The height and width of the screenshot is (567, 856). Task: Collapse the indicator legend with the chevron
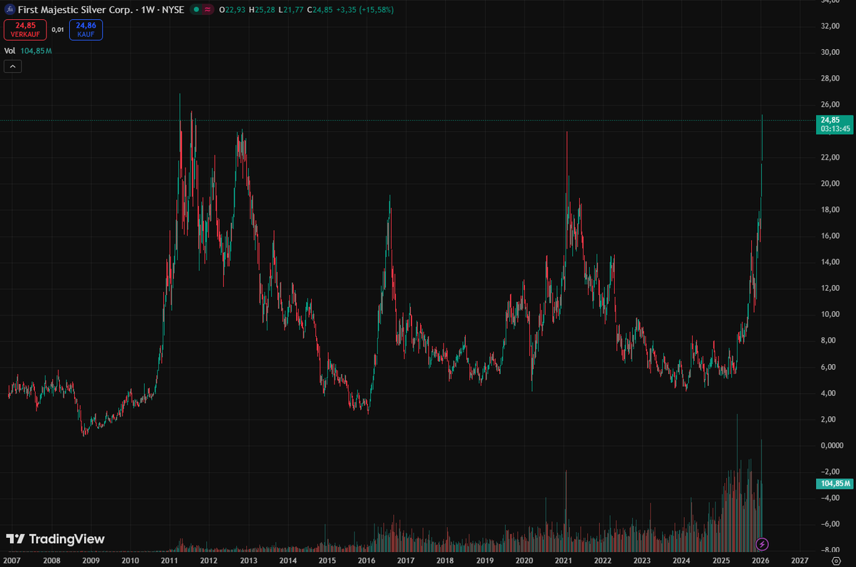coord(13,66)
